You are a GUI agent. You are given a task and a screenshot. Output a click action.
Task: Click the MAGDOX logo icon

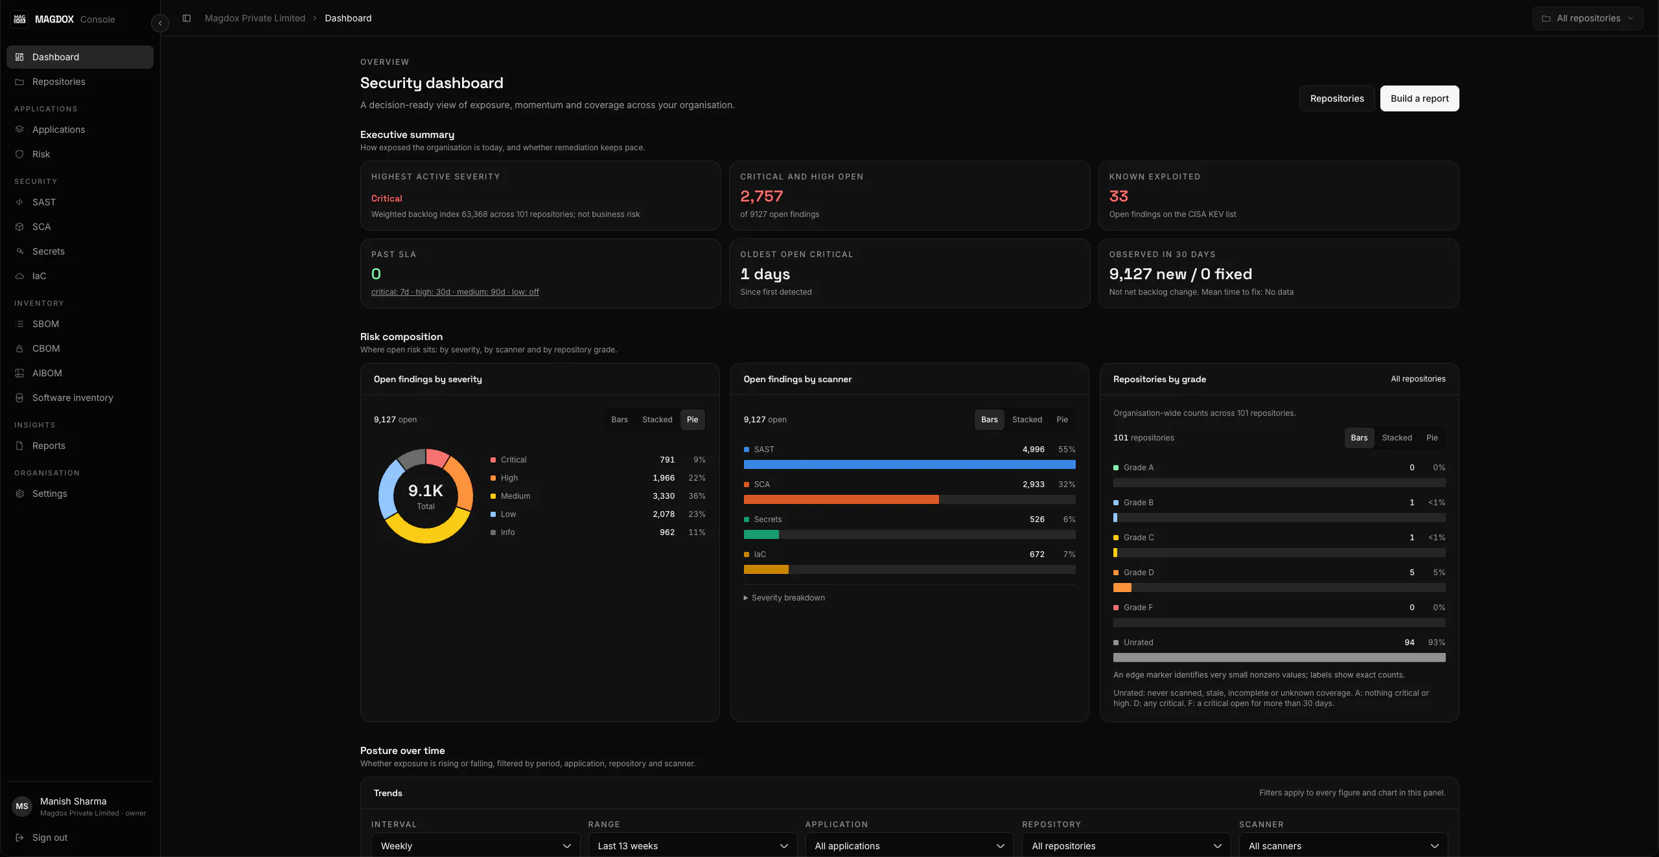pos(20,19)
